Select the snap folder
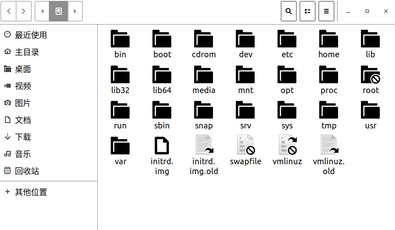 tap(204, 115)
